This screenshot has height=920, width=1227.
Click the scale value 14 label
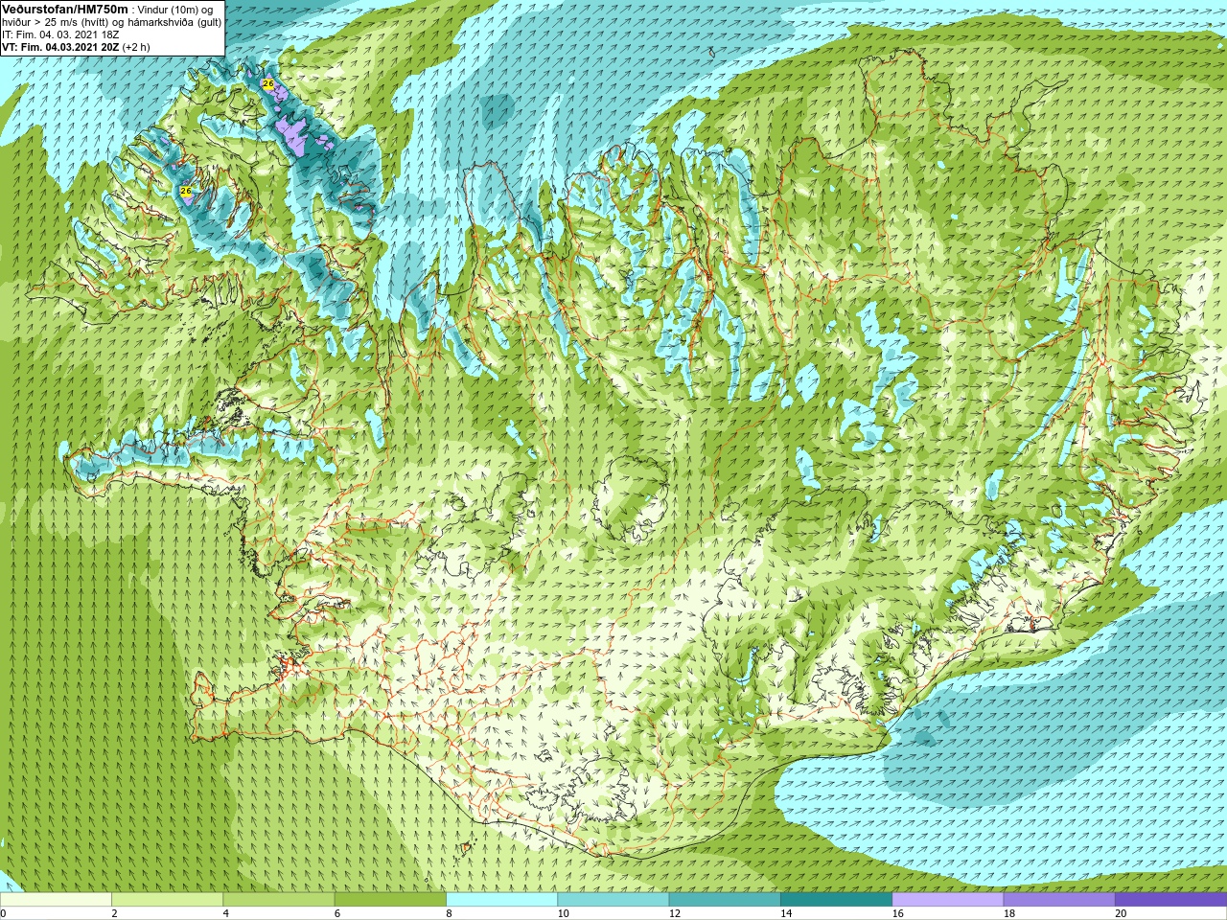coord(786,913)
